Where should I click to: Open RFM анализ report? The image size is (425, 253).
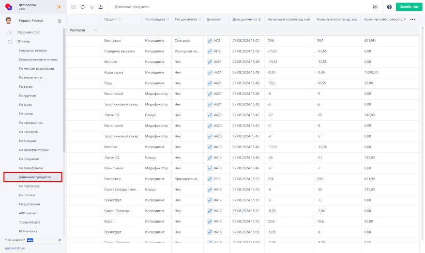click(27, 231)
